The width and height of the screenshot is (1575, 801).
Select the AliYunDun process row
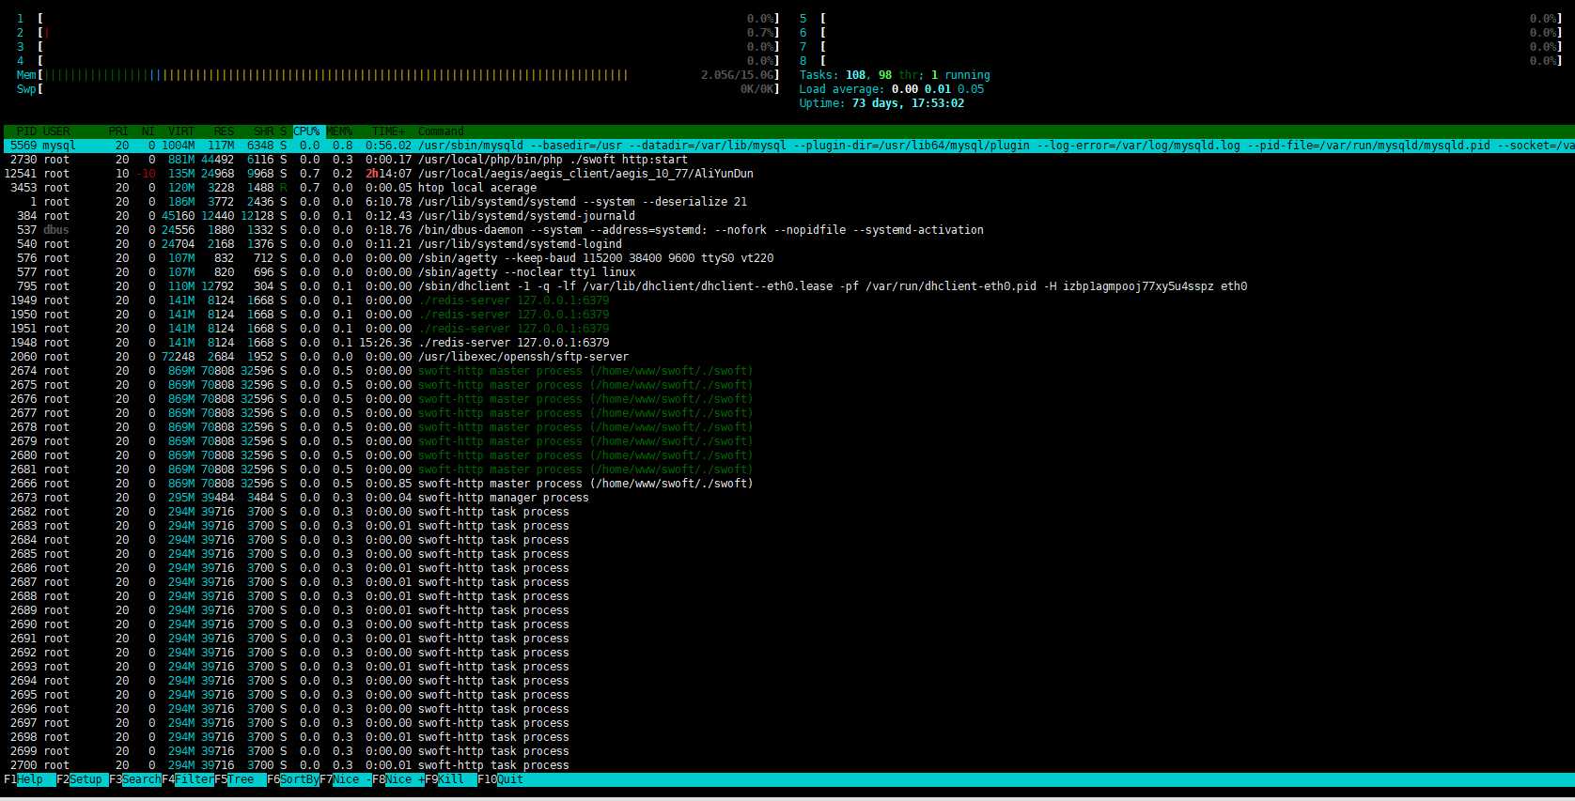coord(787,174)
